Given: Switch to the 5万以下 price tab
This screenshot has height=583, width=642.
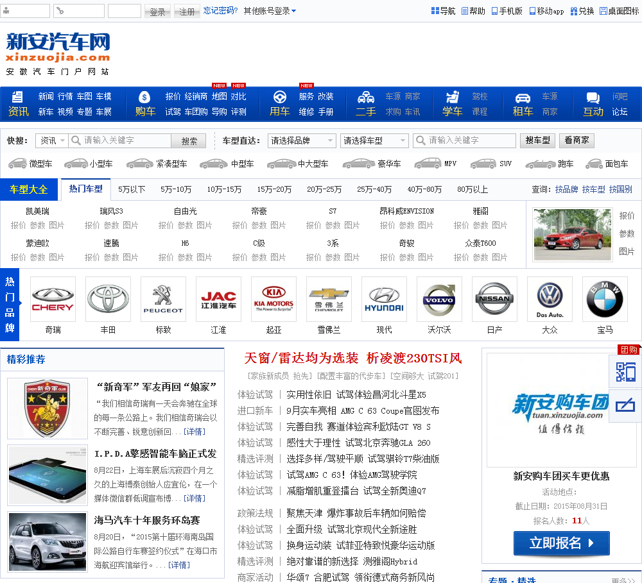Looking at the screenshot, I should click(132, 189).
